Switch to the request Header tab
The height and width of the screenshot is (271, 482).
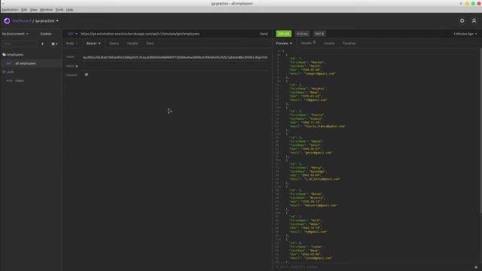[x=133, y=44]
